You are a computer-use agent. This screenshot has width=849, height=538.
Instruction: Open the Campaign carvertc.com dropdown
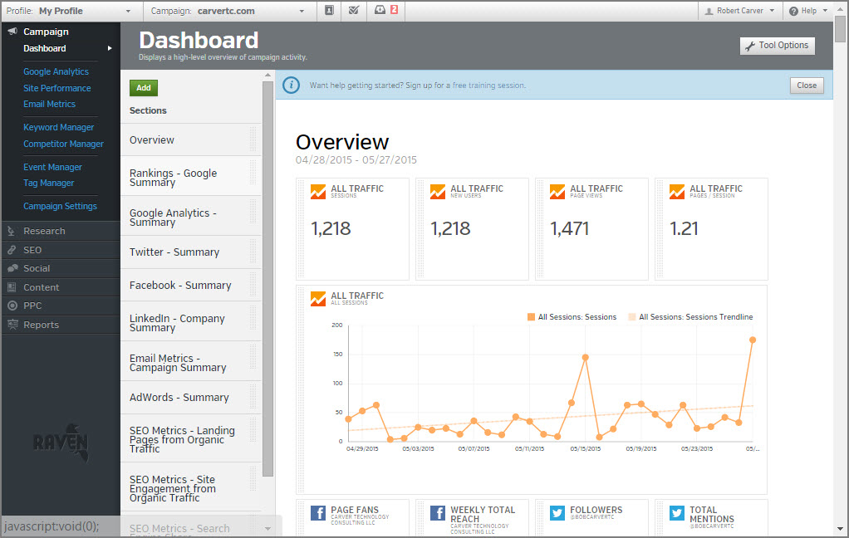tap(229, 11)
